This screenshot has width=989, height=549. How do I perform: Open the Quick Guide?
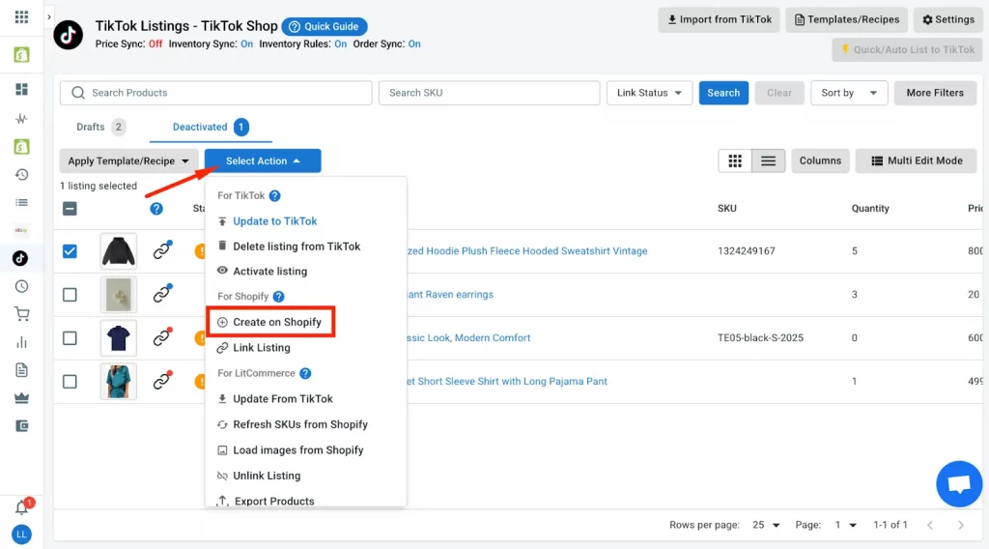(325, 26)
